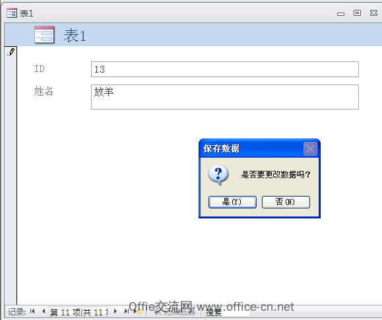Click the question mark icon in dialog

click(218, 175)
